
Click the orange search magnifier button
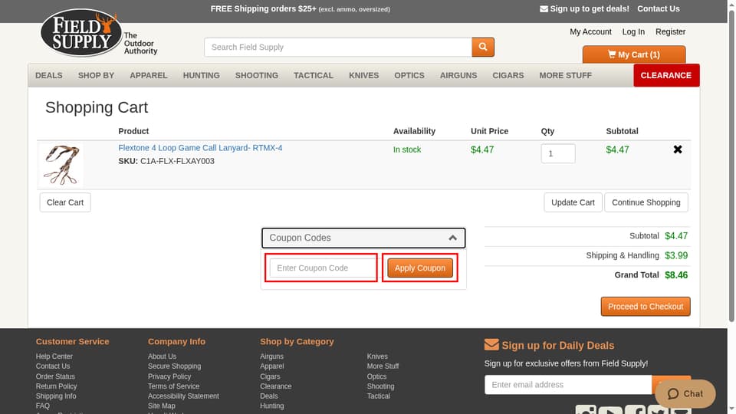pyautogui.click(x=483, y=47)
